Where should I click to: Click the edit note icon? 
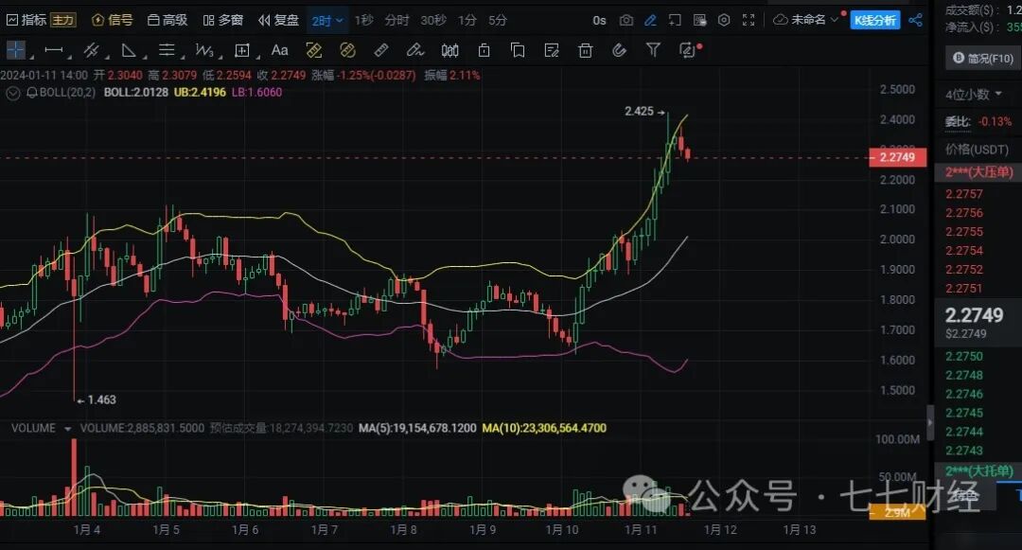pyautogui.click(x=552, y=50)
